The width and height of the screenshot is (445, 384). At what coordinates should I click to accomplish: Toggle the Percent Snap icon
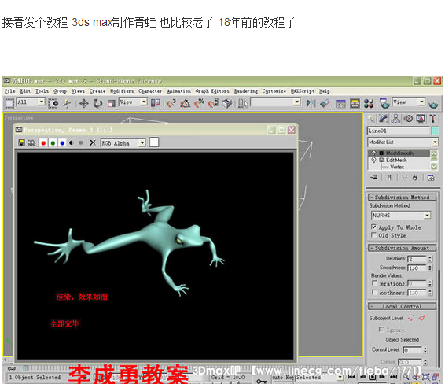pyautogui.click(x=199, y=103)
